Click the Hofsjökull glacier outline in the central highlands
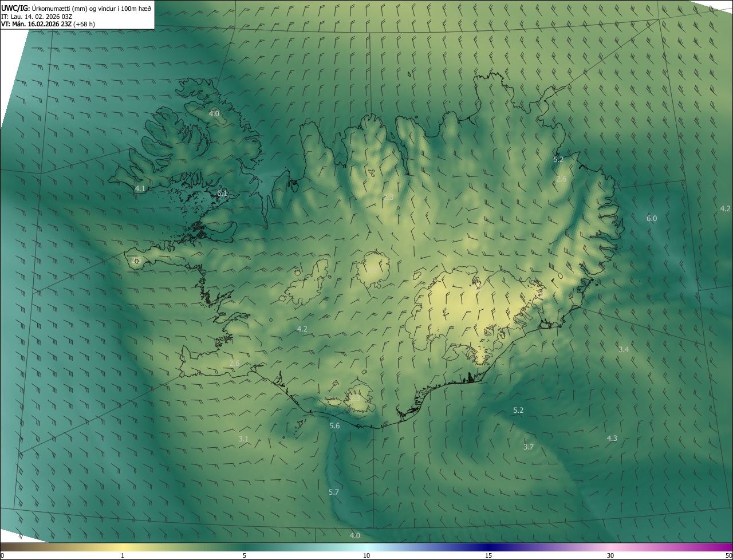The height and width of the screenshot is (560, 733). click(373, 269)
